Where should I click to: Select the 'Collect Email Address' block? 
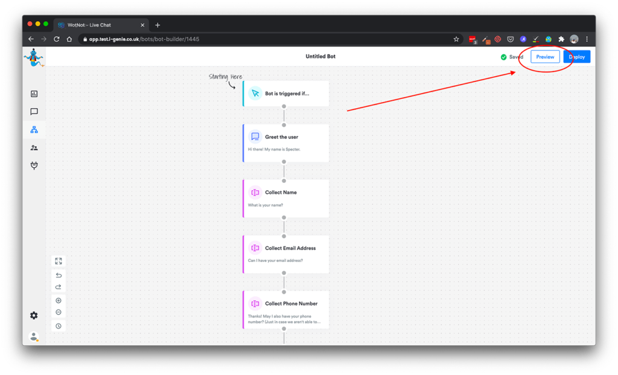286,254
